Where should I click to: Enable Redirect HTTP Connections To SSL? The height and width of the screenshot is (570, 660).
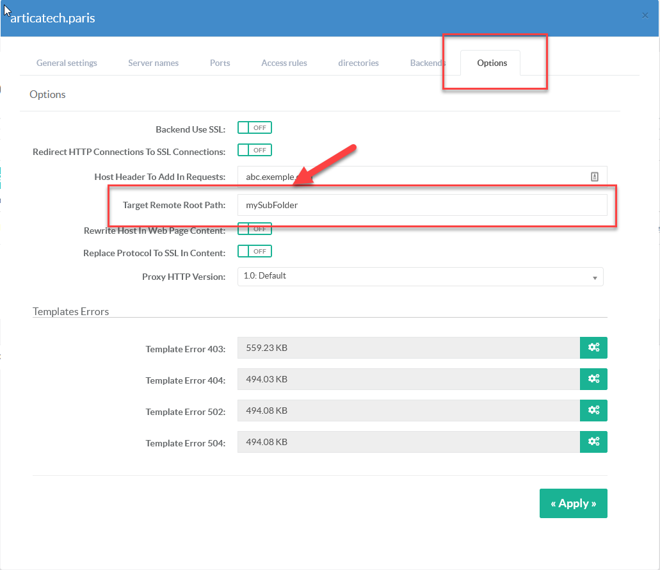click(255, 151)
